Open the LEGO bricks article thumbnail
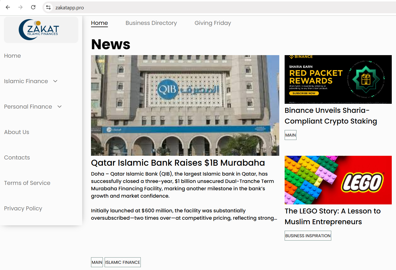The width and height of the screenshot is (396, 270). pyautogui.click(x=338, y=180)
